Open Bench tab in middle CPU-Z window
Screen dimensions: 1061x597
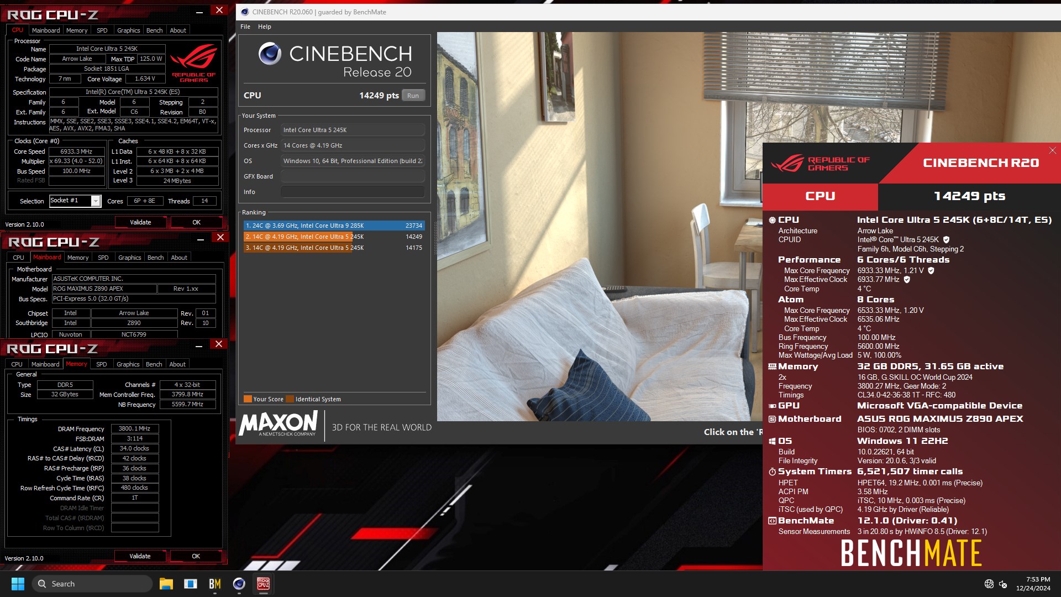pos(156,258)
